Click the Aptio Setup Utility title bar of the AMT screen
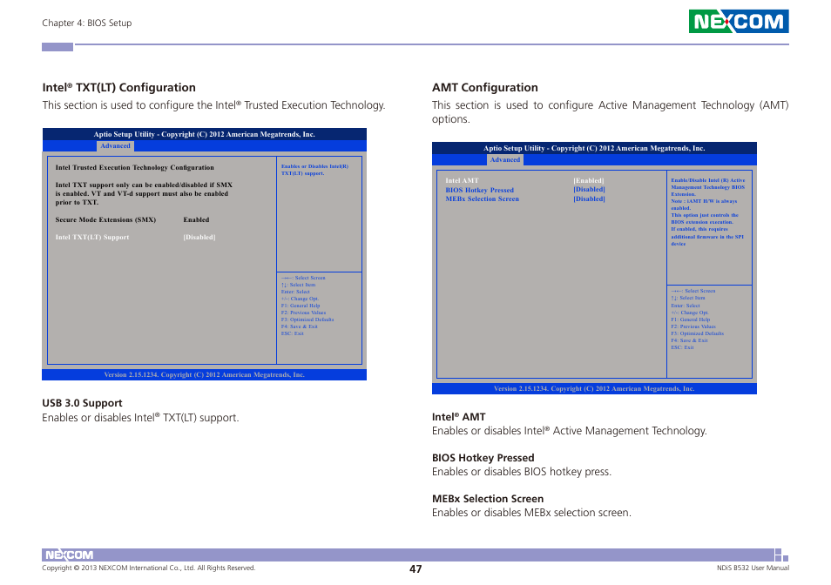Screen dimensions: 831x585 [594, 148]
